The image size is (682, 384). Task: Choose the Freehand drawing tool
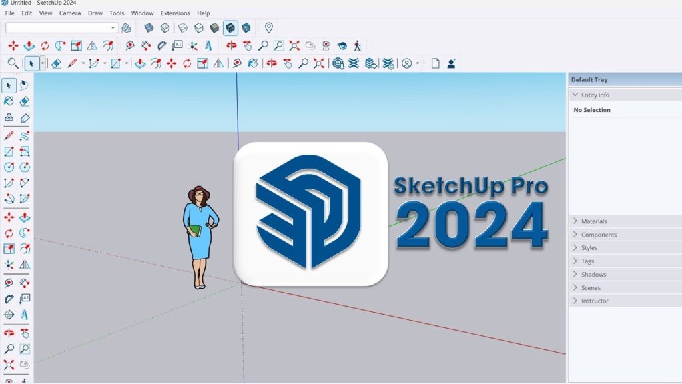(25, 136)
